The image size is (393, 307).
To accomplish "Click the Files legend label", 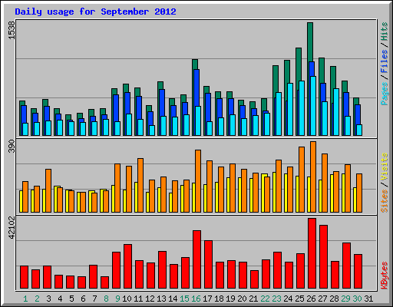I will [x=385, y=61].
